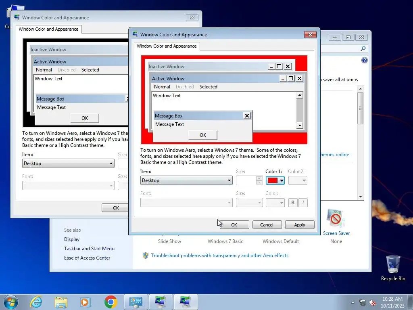The image size is (413, 310).
Task: Show hidden tray icons arrow
Action: [x=353, y=303]
